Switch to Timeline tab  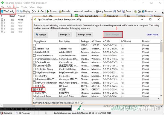pyautogui.click(x=155, y=16)
